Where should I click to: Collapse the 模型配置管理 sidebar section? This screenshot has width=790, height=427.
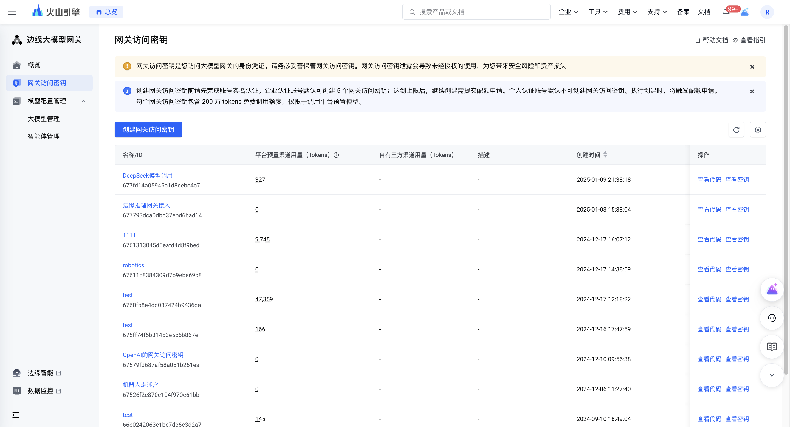[x=83, y=101]
